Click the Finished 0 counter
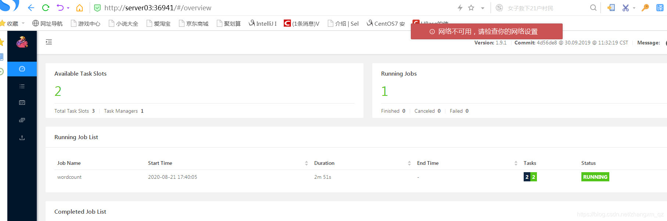The width and height of the screenshot is (667, 221). (x=393, y=111)
